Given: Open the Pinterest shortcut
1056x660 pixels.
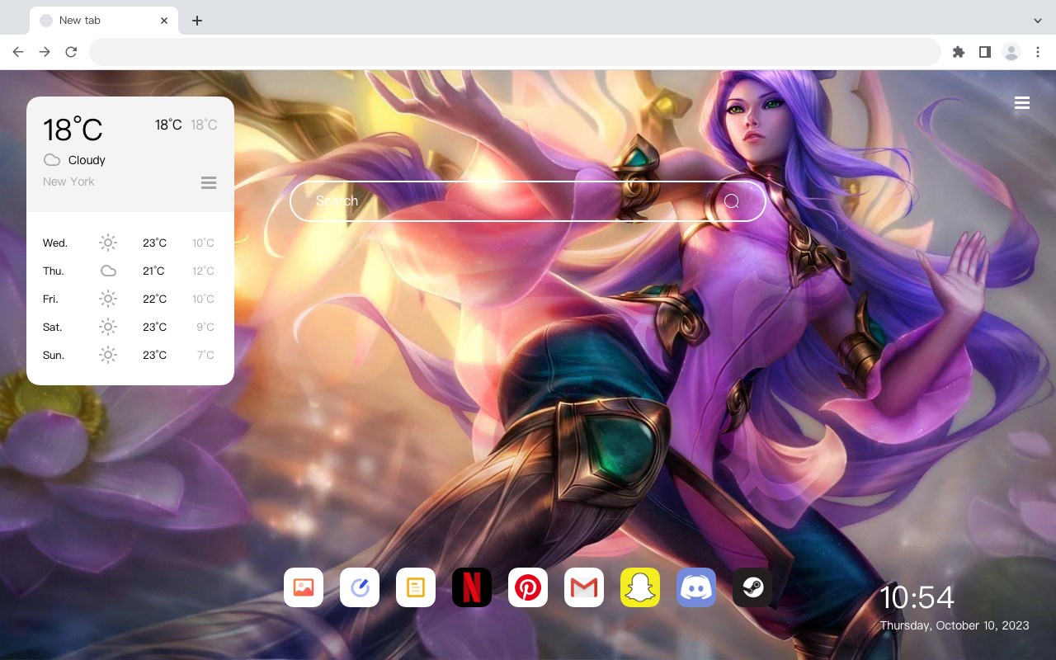Looking at the screenshot, I should point(528,587).
